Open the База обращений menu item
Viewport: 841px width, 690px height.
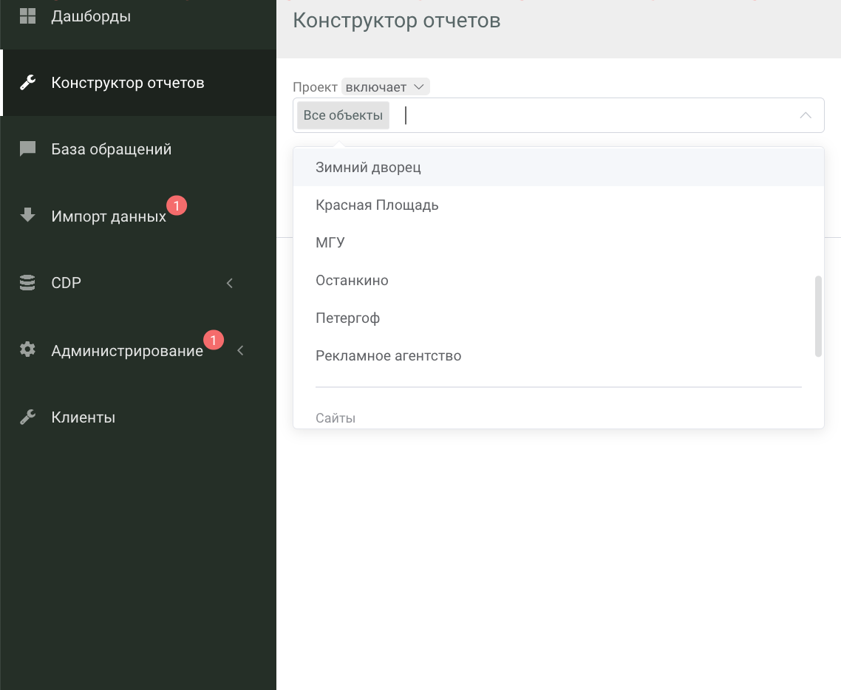111,149
